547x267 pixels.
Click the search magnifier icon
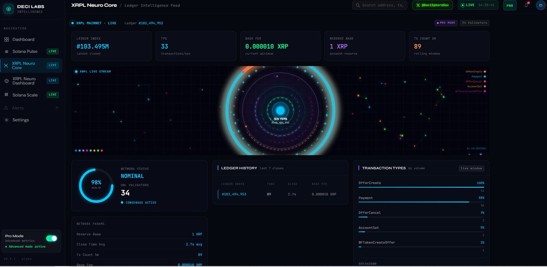[x=358, y=5]
